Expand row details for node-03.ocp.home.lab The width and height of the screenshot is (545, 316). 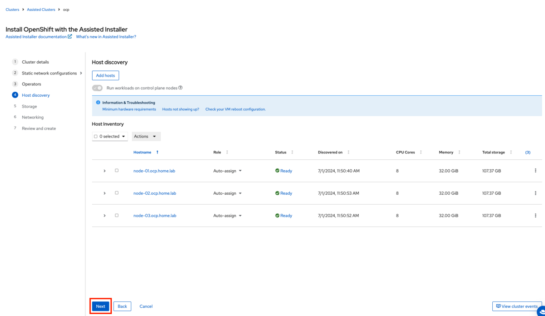click(x=104, y=216)
